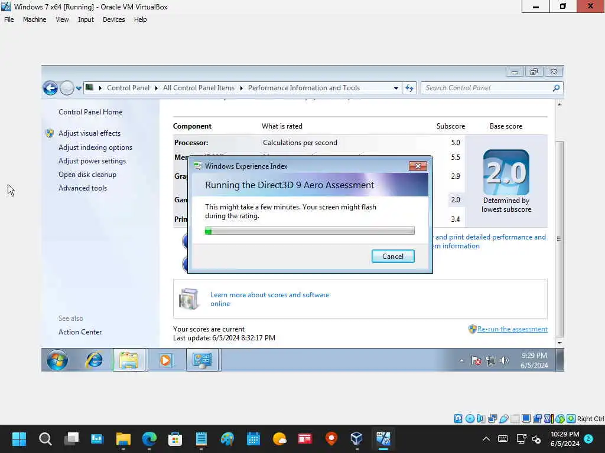
Task: Click VirtualBox network status icon
Action: (x=492, y=419)
